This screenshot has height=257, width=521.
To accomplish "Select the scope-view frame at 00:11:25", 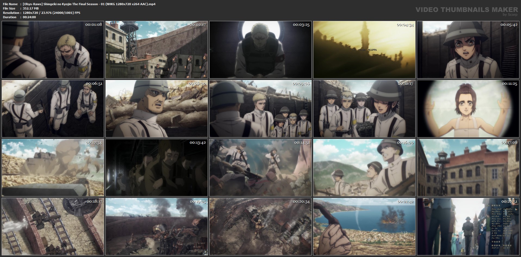I will pyautogui.click(x=468, y=109).
